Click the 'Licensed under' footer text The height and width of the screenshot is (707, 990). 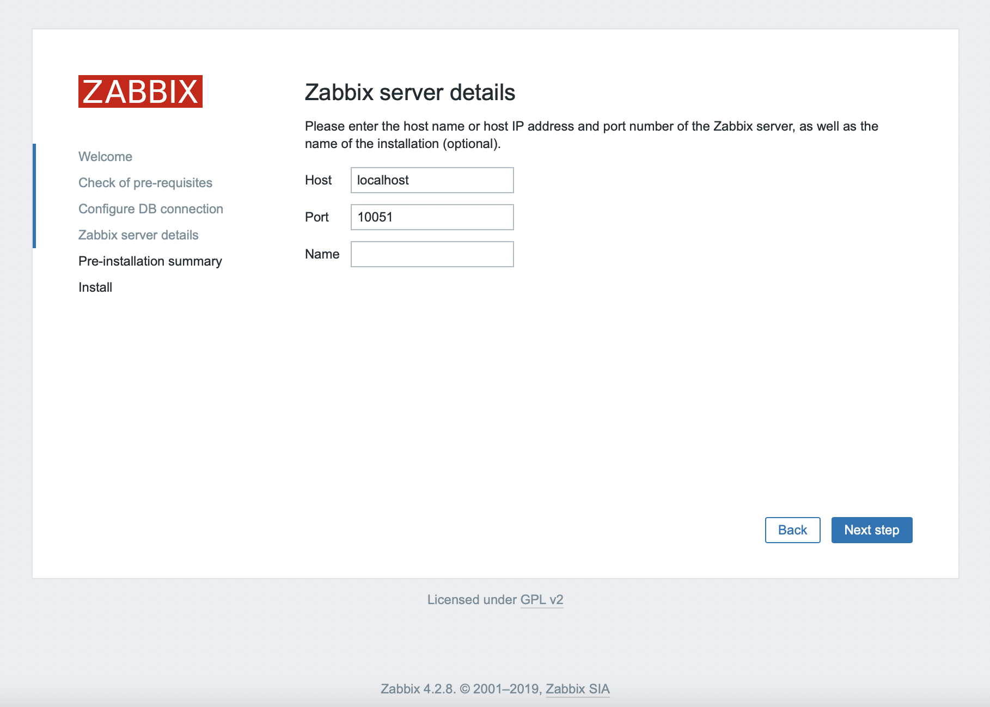point(472,600)
